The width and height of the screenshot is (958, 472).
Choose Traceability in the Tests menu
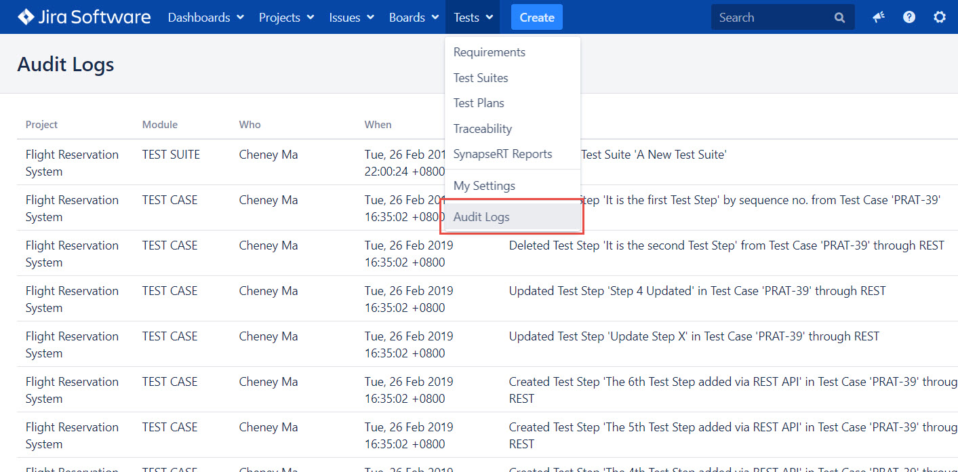click(x=482, y=129)
